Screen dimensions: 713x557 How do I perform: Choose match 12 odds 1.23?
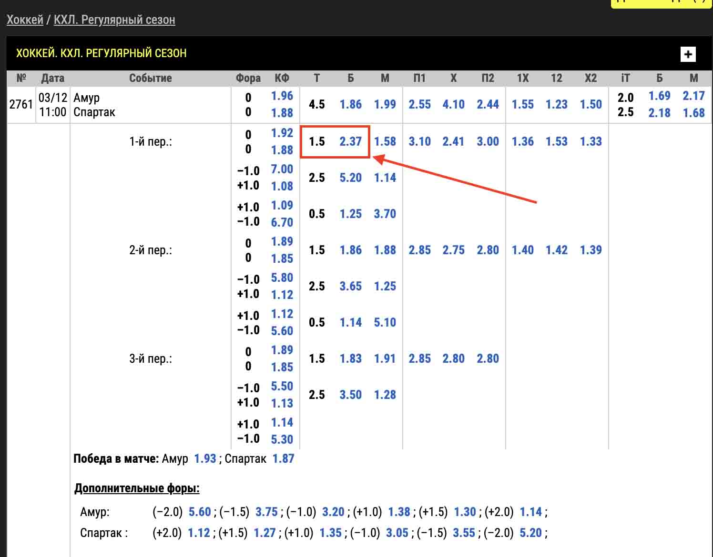[557, 104]
